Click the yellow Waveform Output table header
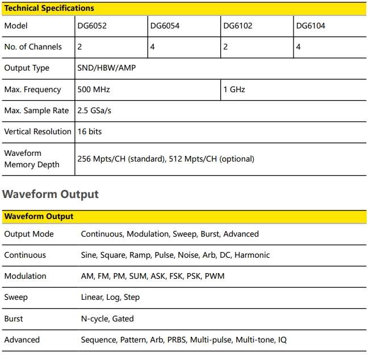 [x=39, y=216]
